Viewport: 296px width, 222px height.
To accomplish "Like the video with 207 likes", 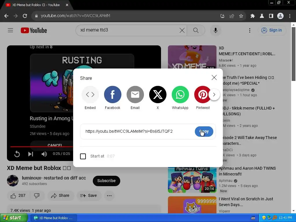I will click(x=18, y=196).
